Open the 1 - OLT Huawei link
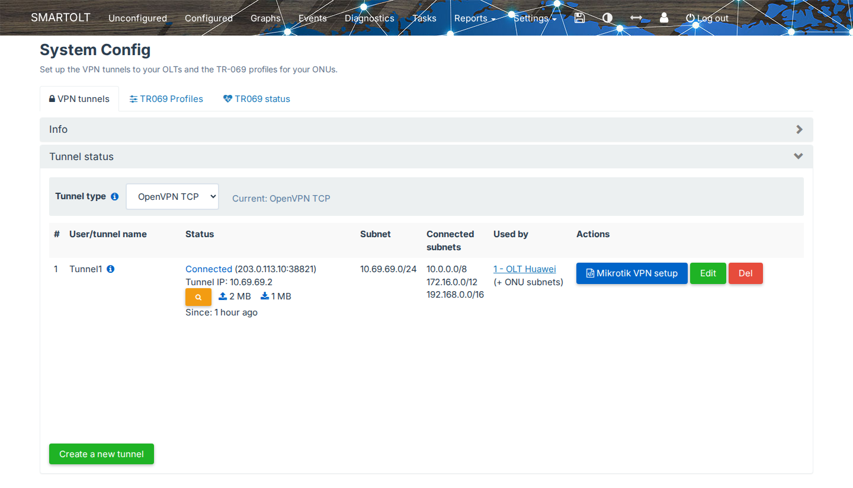 pyautogui.click(x=525, y=269)
